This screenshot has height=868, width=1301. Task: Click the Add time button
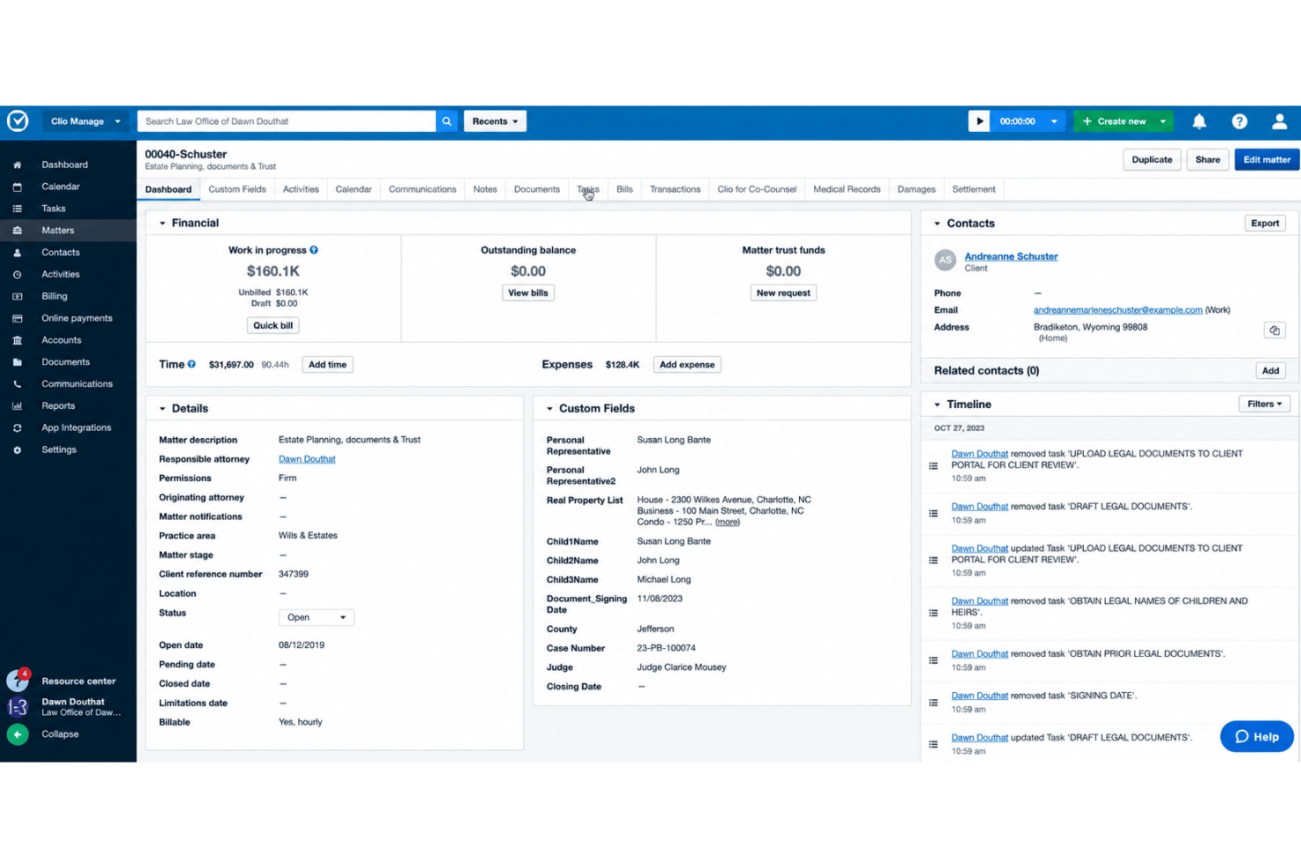pos(328,365)
